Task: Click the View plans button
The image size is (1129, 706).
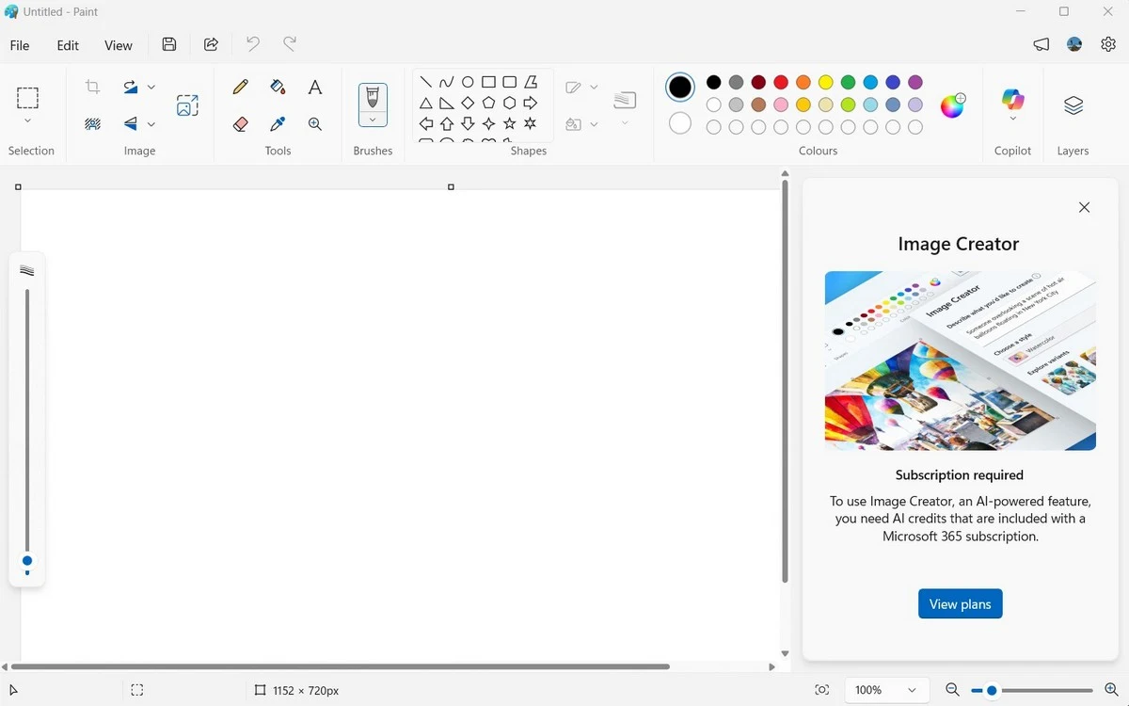Action: point(961,604)
